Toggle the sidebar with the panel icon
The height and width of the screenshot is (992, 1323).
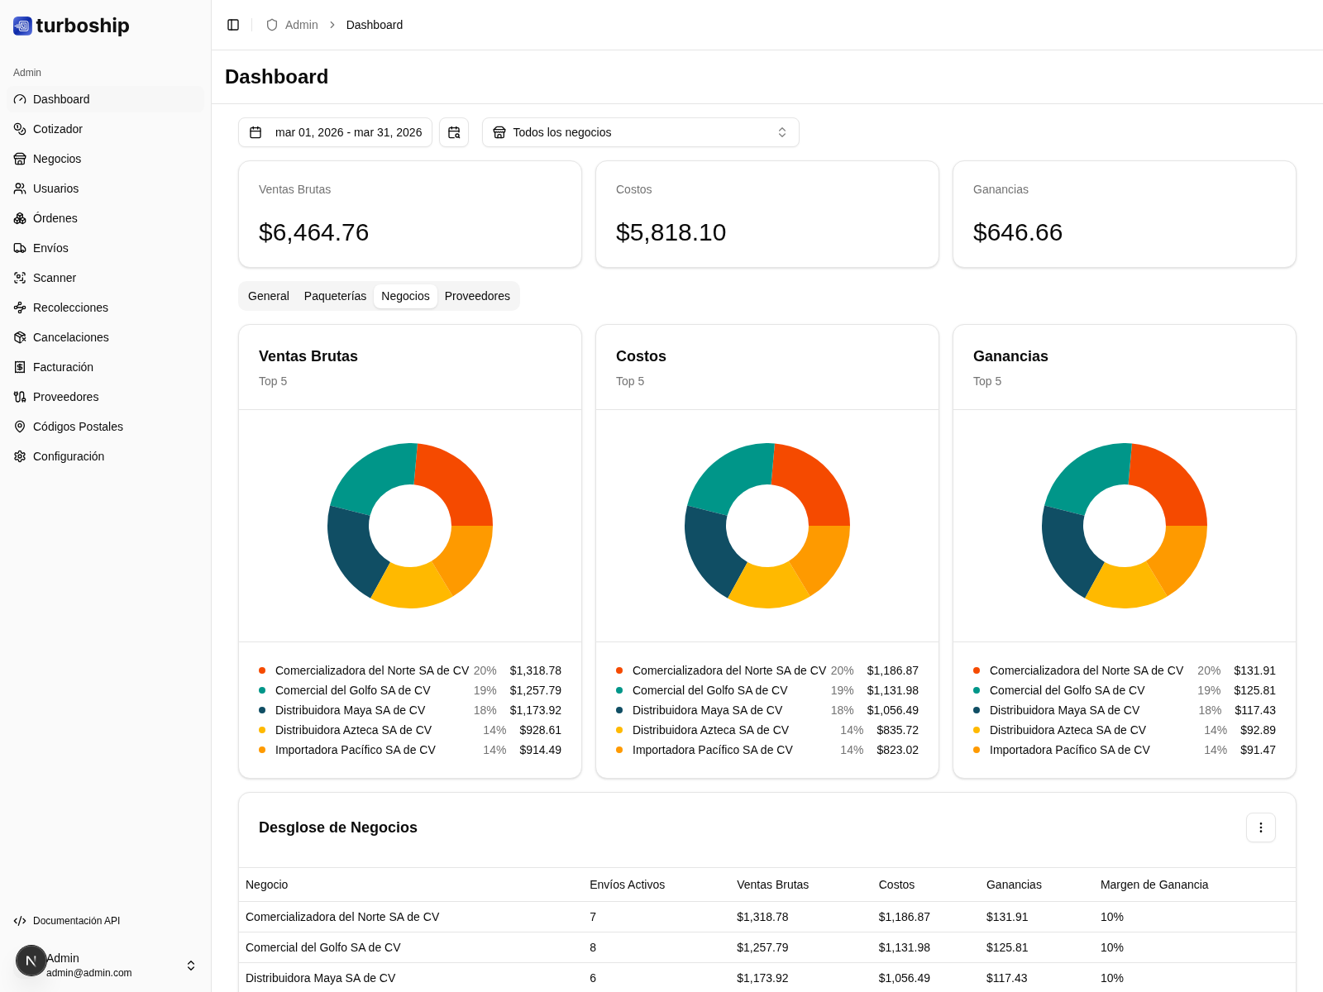(233, 25)
